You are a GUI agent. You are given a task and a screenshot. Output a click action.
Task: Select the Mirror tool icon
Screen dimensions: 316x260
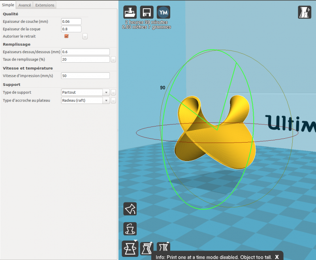(164, 247)
